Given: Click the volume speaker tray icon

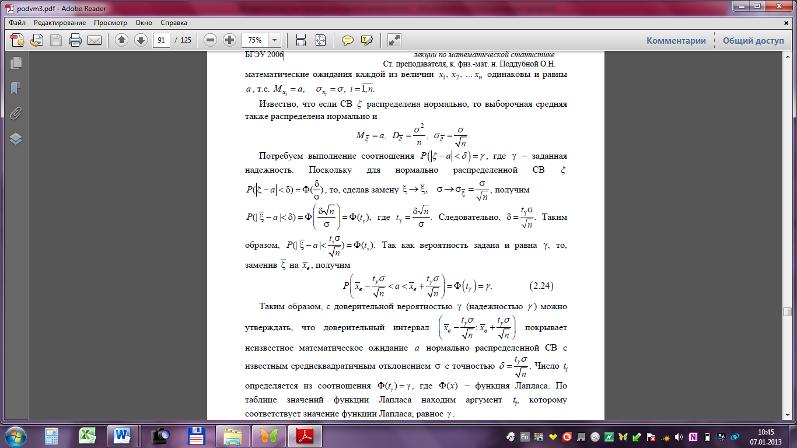Looking at the screenshot, I should click(x=679, y=436).
